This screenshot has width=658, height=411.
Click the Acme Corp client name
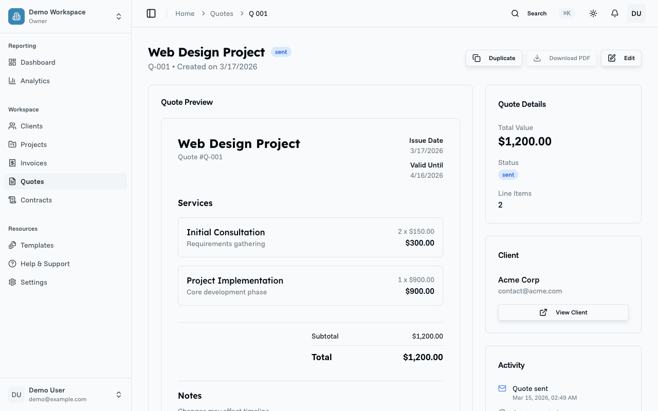[519, 280]
